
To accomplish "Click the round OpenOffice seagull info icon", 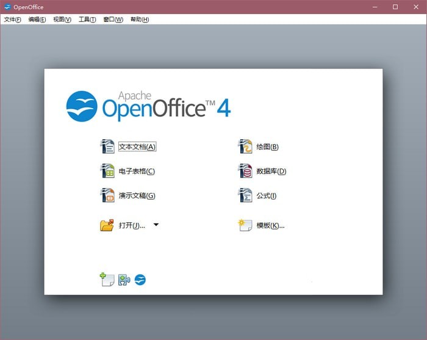I will coord(140,280).
